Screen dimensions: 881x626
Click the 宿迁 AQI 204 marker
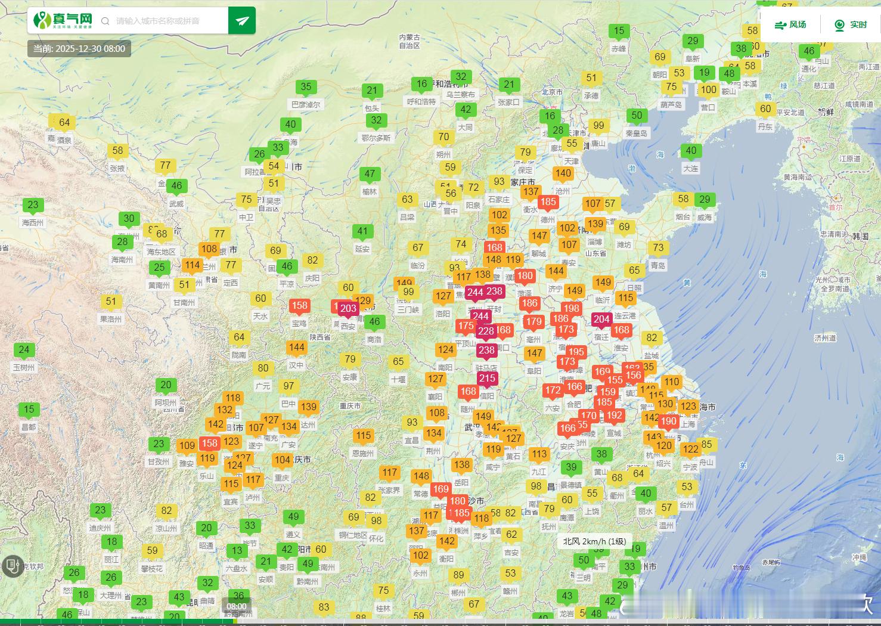point(601,321)
